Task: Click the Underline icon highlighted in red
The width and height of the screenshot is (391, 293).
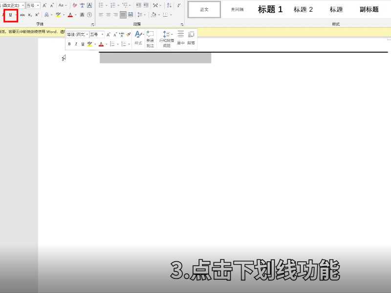Action: (x=11, y=15)
